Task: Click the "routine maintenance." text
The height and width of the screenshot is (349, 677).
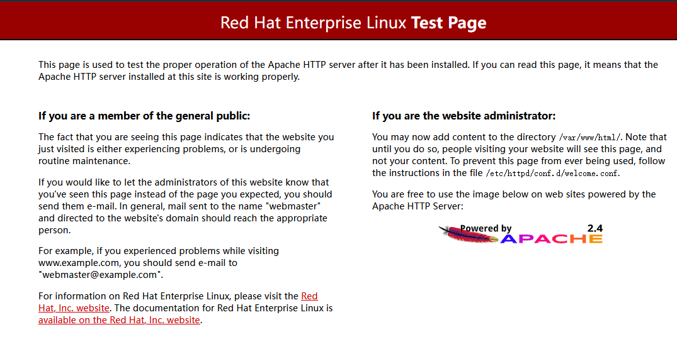Action: tap(84, 161)
